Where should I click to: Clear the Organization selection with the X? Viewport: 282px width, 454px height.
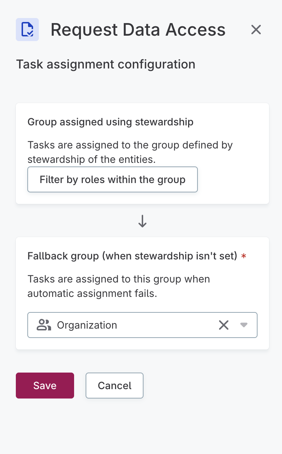click(224, 325)
